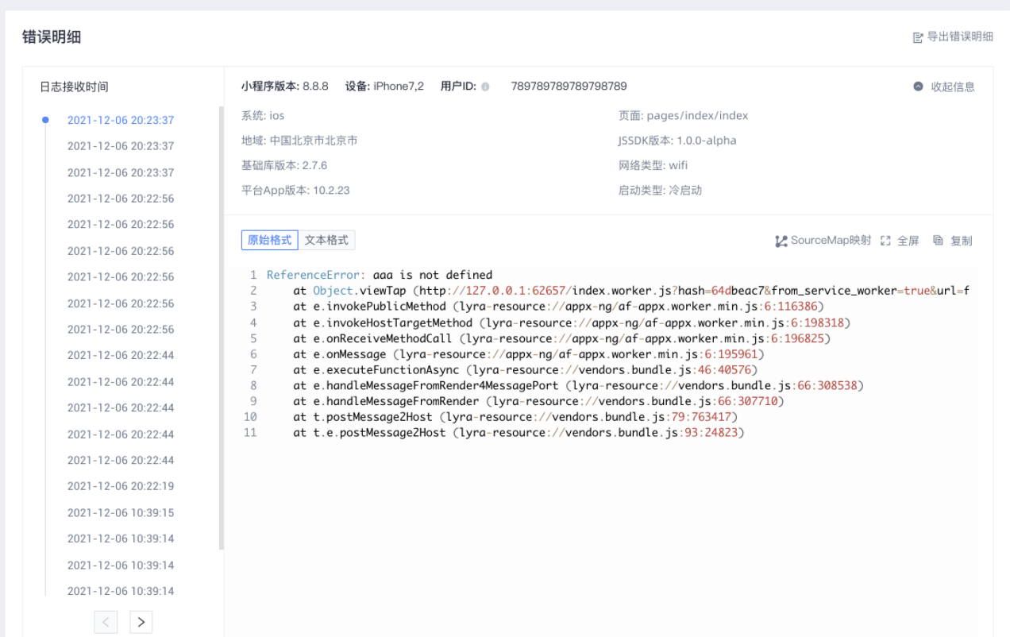Viewport: 1010px width, 637px height.
Task: Click 系统: ios field
Action: pyautogui.click(x=263, y=116)
